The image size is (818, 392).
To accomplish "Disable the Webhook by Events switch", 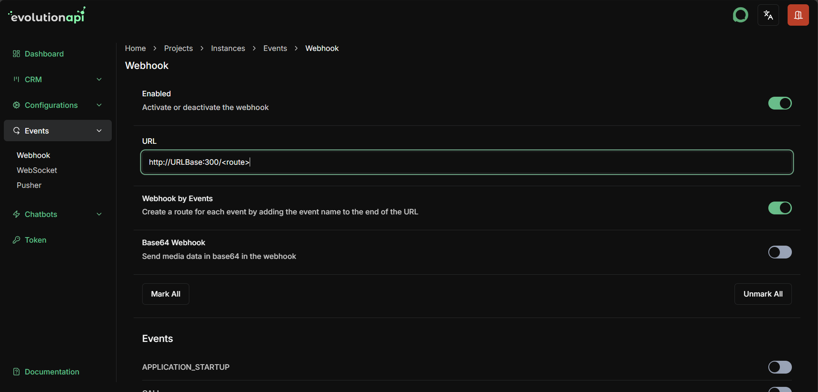I will (779, 208).
